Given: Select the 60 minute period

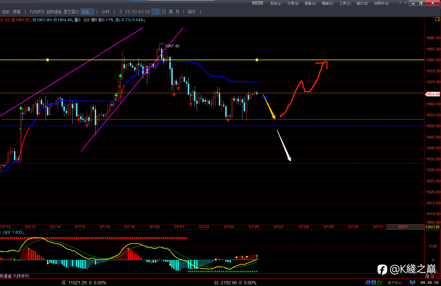Looking at the screenshot, I should pyautogui.click(x=141, y=12).
